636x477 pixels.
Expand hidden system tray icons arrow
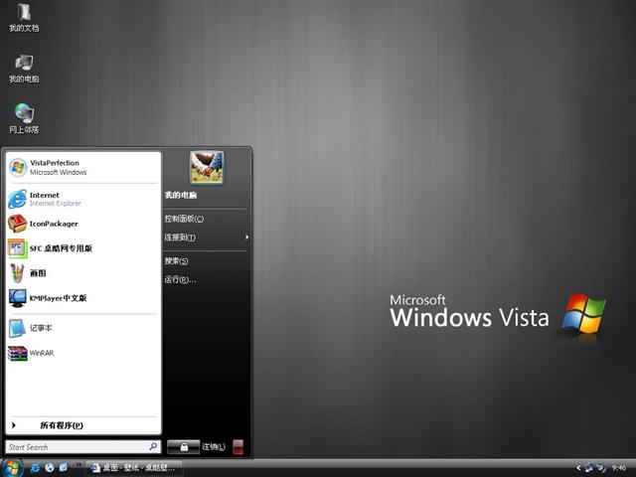point(578,468)
